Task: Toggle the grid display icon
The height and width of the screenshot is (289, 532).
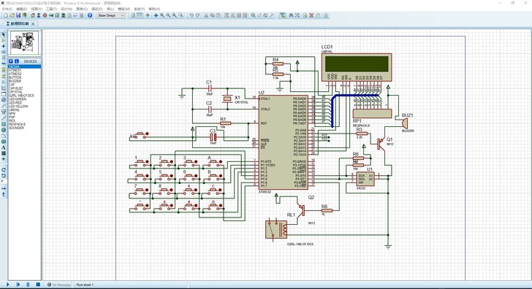Action: (140, 15)
